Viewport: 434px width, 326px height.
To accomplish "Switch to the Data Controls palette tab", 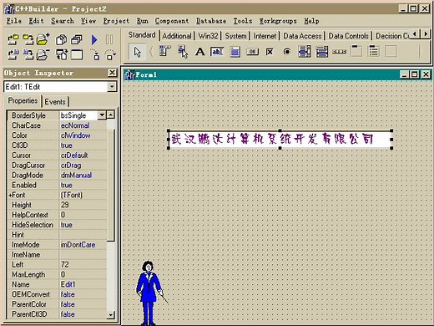I will coord(348,36).
